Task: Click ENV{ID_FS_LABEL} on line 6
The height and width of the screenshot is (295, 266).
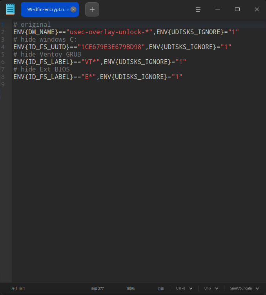Action: coord(44,62)
